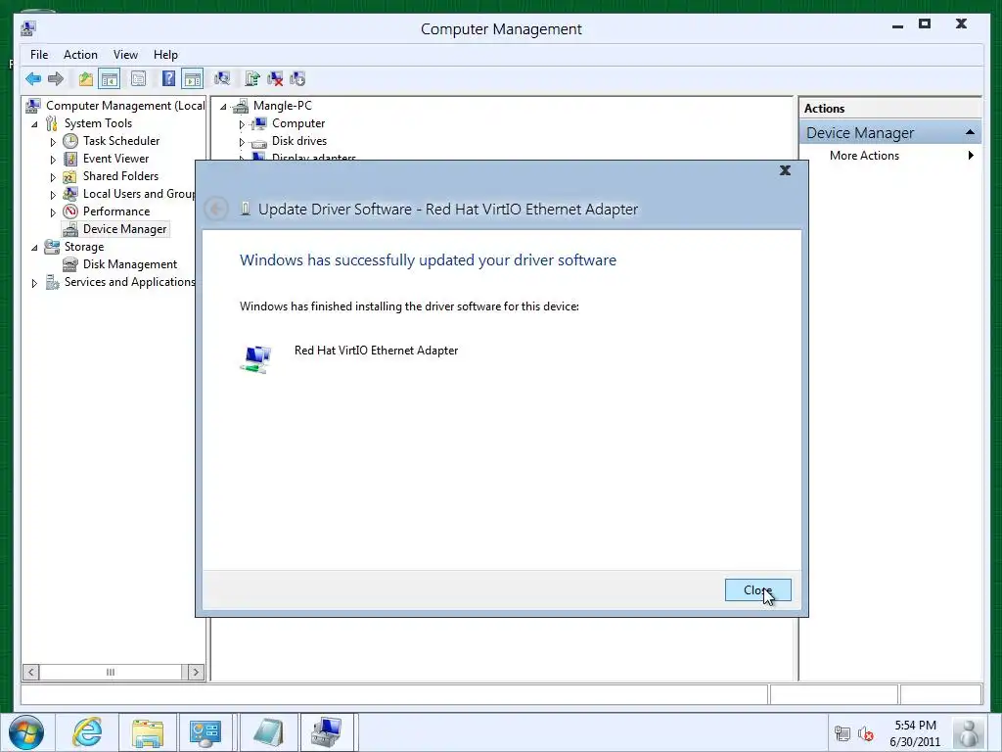Expand the Disk drives category
Screen dimensions: 1002x752
tap(242, 142)
